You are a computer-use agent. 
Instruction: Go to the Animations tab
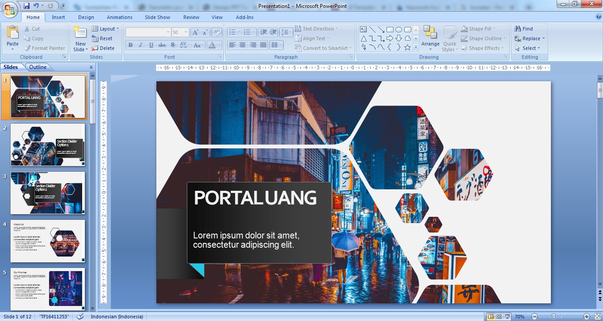tap(120, 17)
